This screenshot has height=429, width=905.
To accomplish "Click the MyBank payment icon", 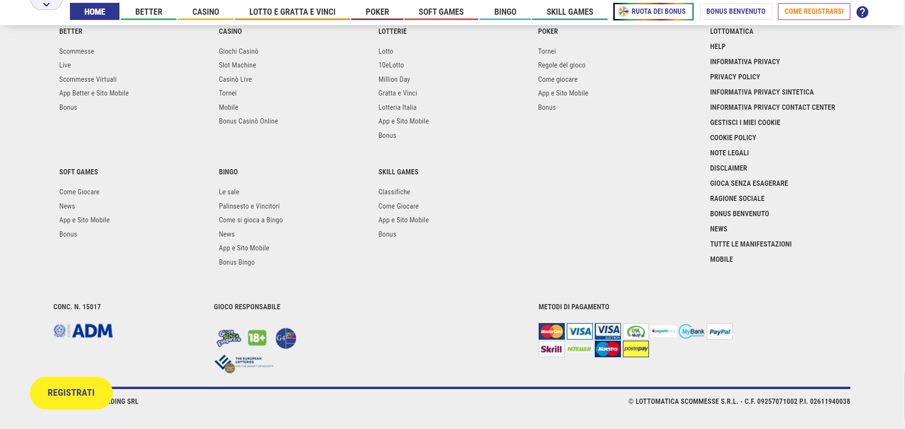I will point(691,331).
